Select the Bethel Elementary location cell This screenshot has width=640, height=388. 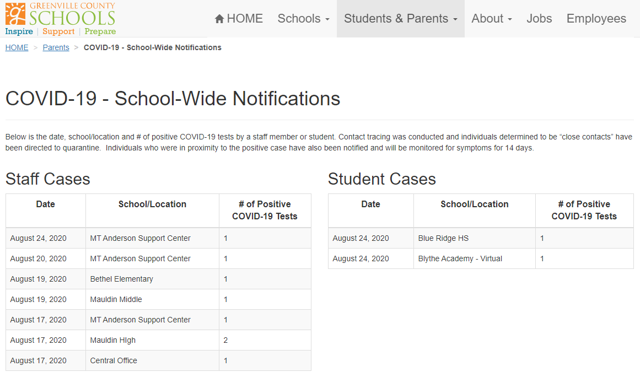[152, 279]
